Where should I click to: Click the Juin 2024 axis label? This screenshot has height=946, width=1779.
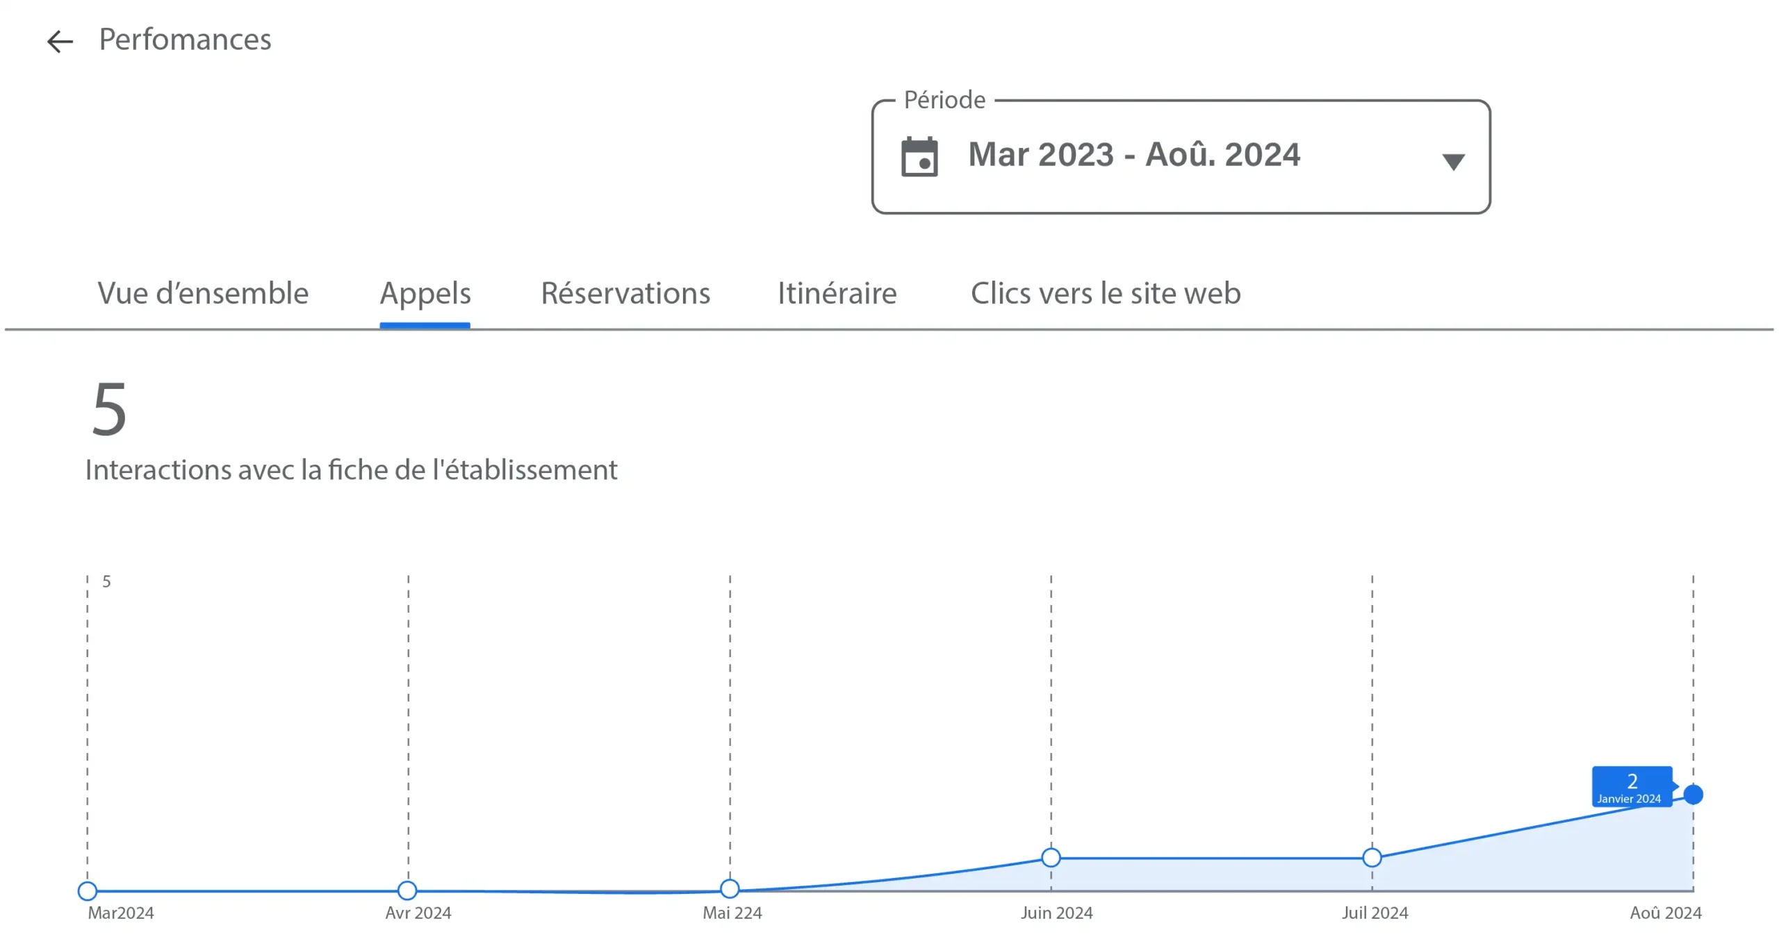pos(1056,913)
